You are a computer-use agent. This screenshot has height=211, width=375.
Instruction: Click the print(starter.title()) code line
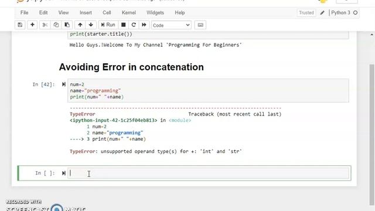pos(101,34)
